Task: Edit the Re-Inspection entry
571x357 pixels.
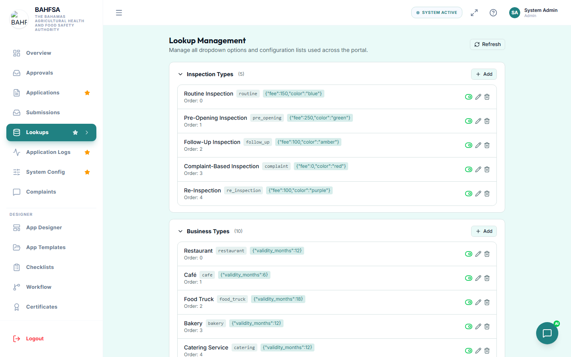Action: tap(478, 194)
